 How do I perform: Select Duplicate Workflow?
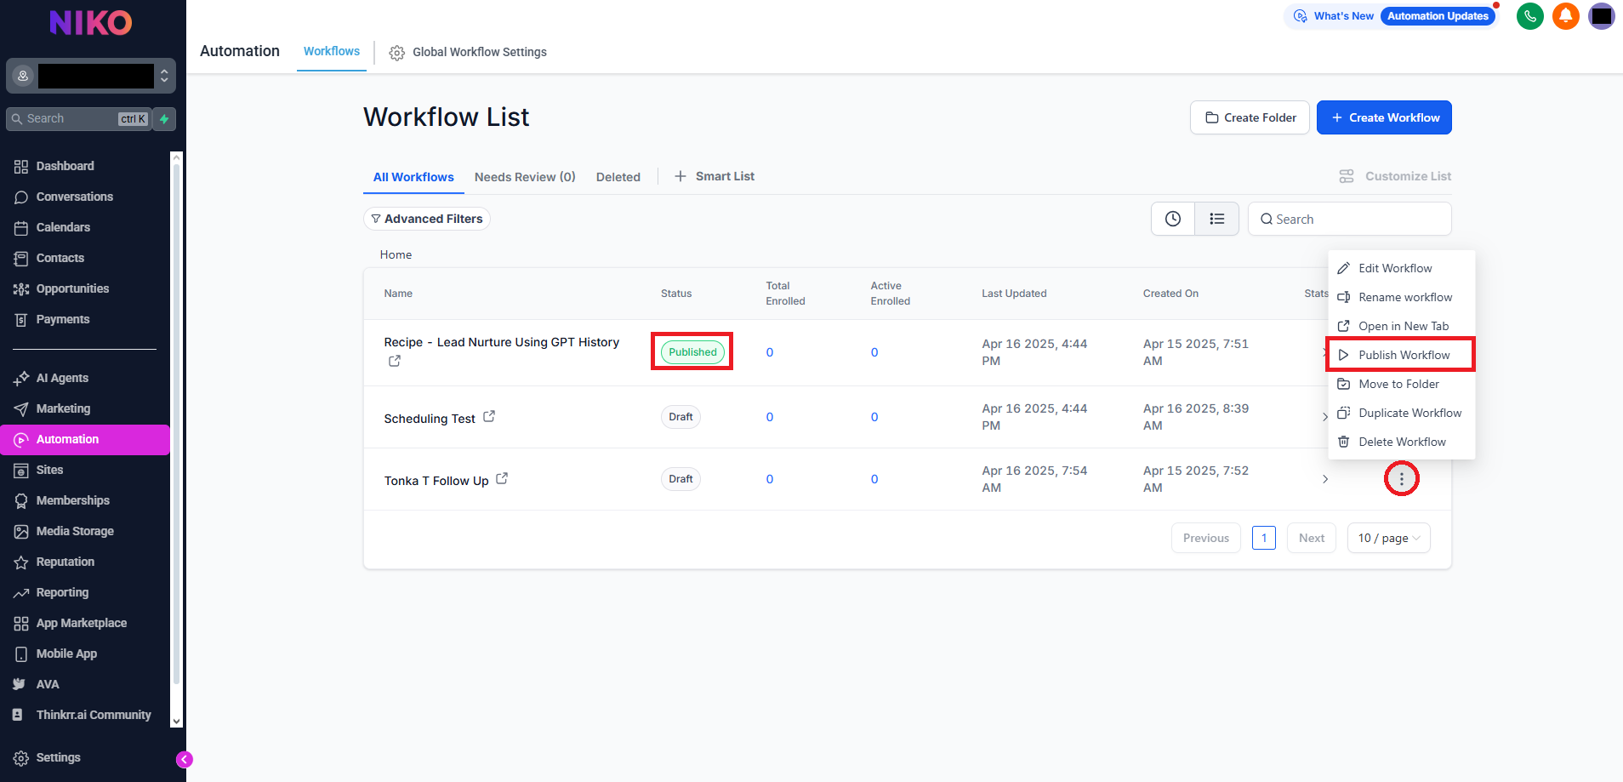tap(1401, 413)
